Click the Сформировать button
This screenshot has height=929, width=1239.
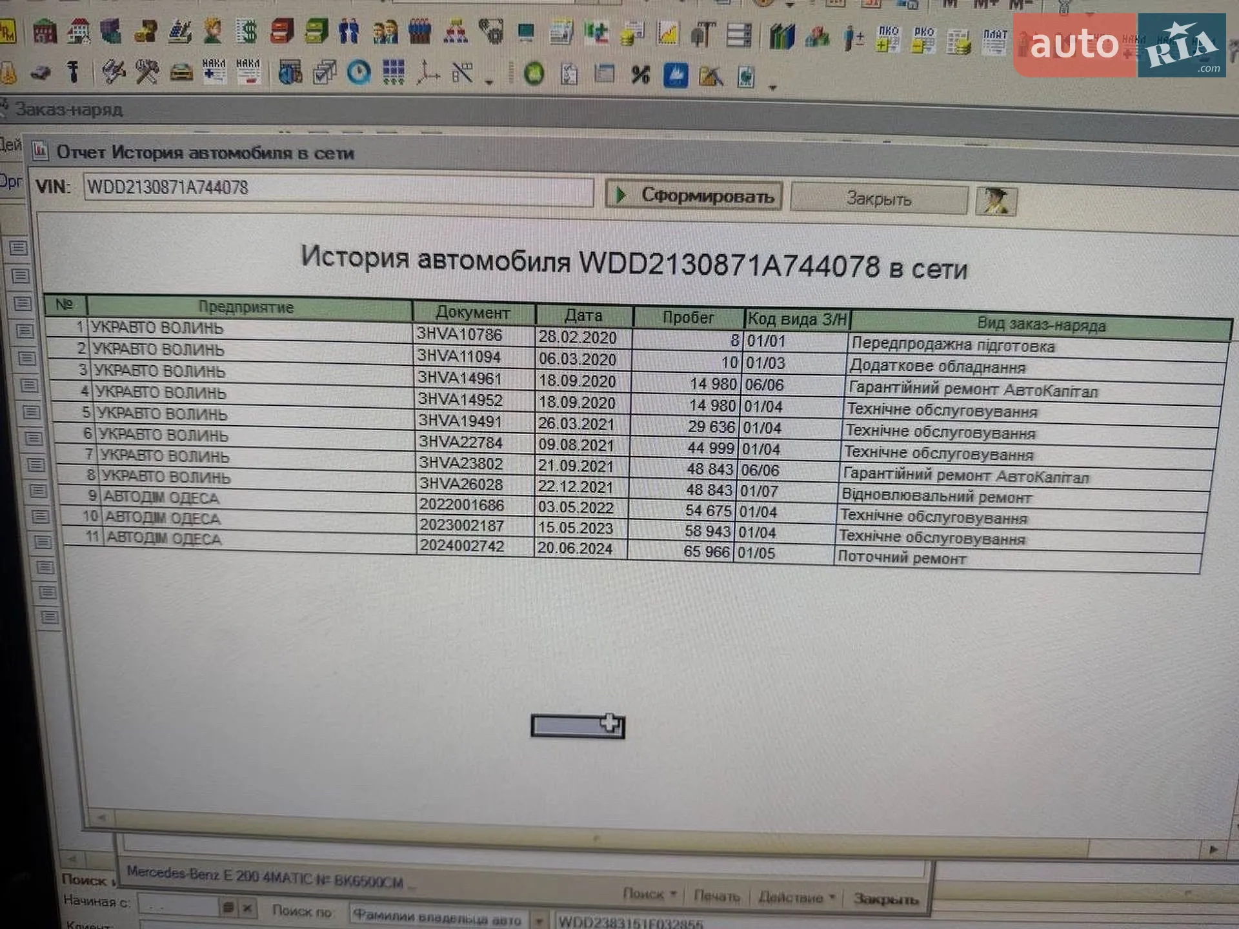point(694,195)
